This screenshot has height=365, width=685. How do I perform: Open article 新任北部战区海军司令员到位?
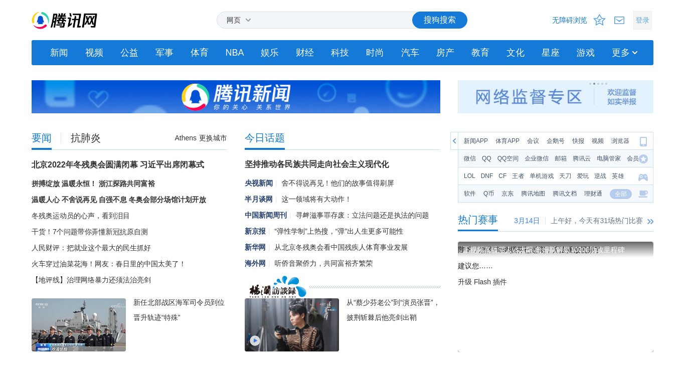point(179,310)
